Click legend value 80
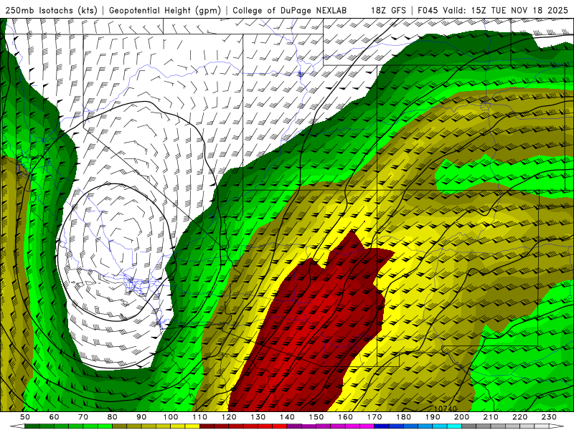574x430 pixels. (x=113, y=417)
